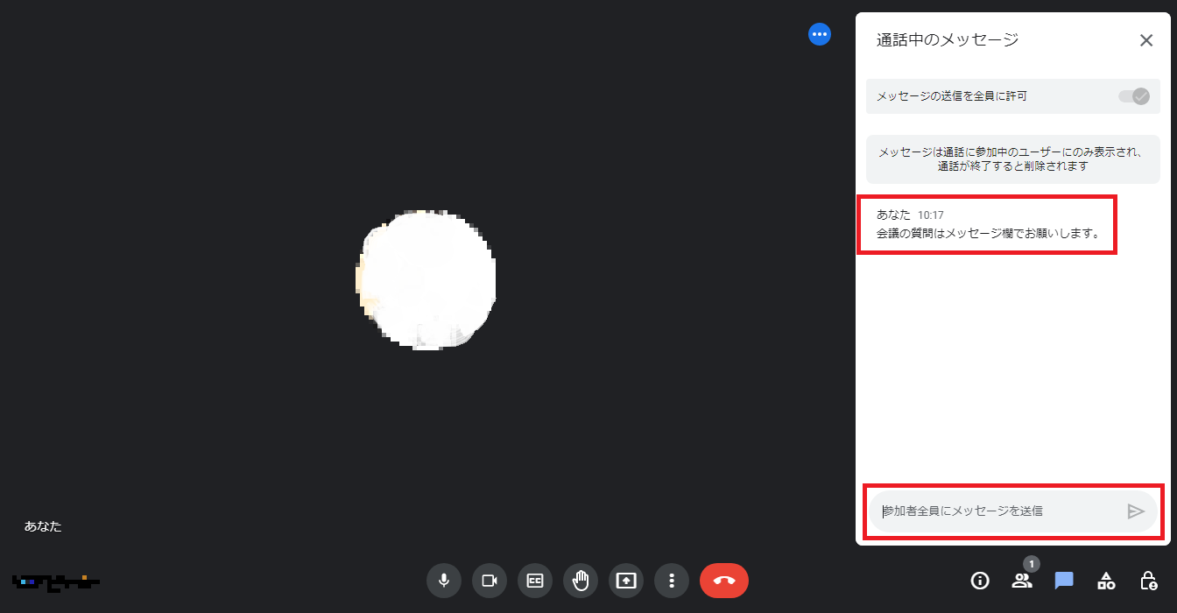This screenshot has width=1177, height=613.
Task: Open host controls lock icon
Action: [1148, 581]
